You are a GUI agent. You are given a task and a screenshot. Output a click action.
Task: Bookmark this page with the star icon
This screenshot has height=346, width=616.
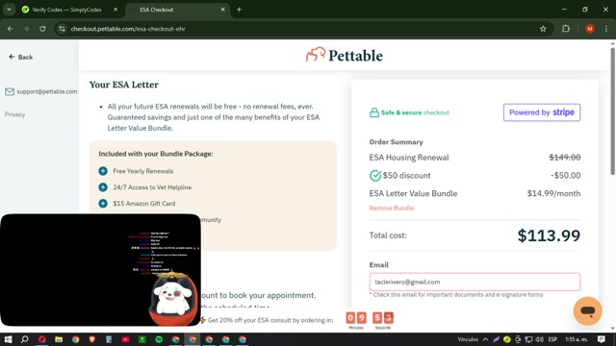[543, 29]
